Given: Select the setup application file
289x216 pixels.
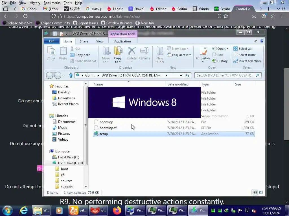Looking at the screenshot, I should click(x=174, y=134).
